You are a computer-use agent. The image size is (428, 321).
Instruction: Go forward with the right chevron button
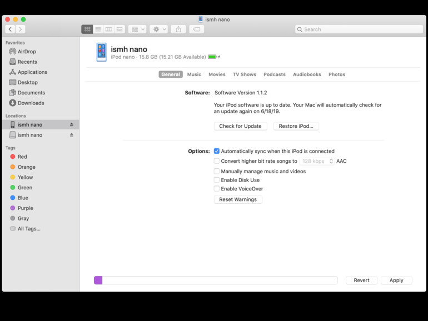point(20,29)
